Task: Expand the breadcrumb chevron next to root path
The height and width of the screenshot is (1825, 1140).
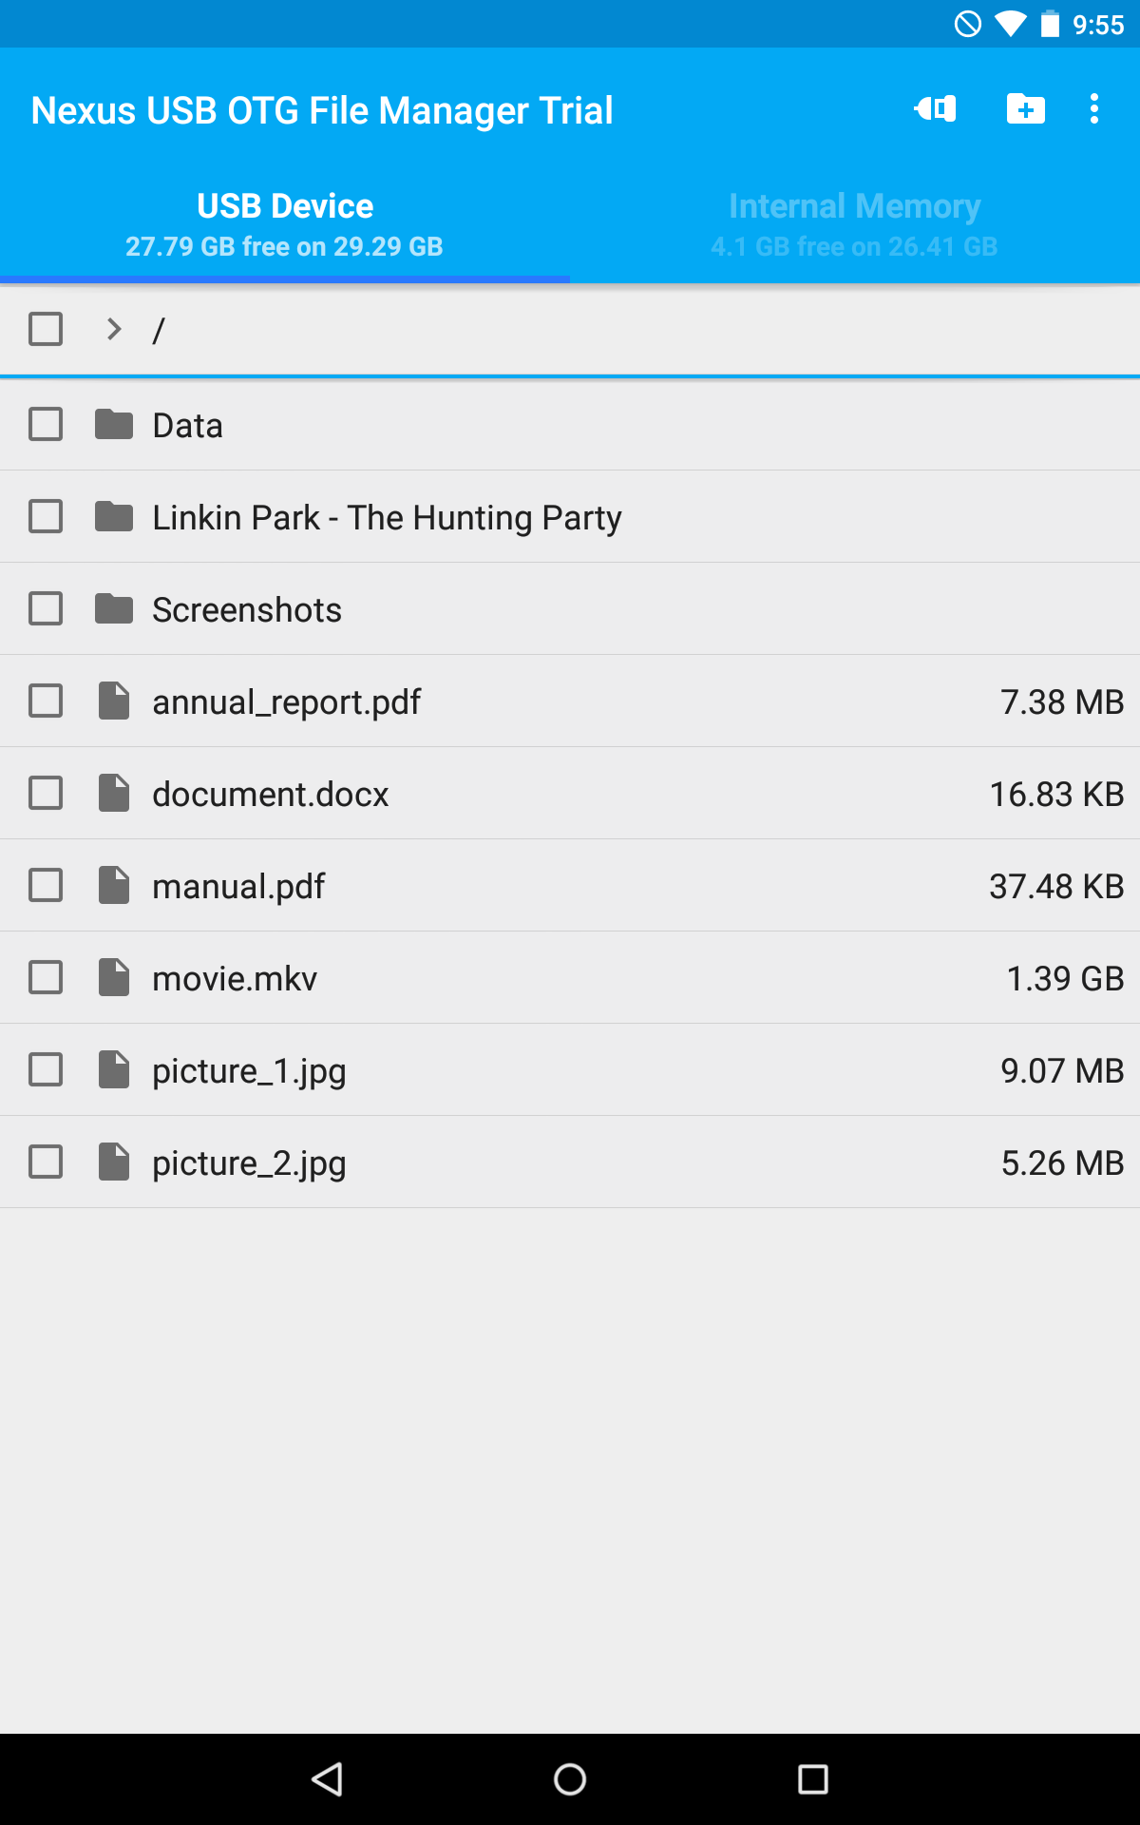Action: click(x=112, y=330)
